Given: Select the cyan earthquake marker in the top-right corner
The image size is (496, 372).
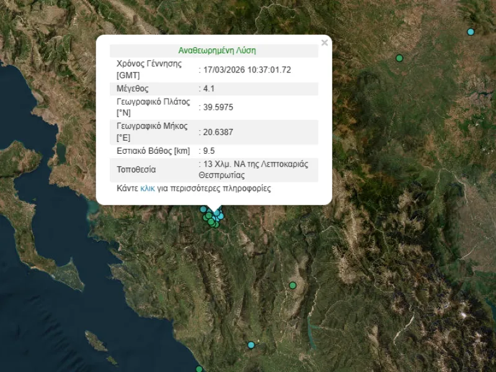Looking at the screenshot, I should [x=471, y=32].
